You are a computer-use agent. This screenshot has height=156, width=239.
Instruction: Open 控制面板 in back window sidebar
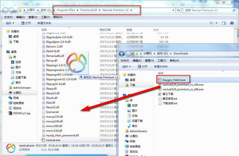point(16,103)
